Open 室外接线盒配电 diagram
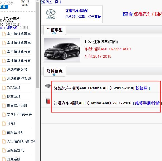This screenshot has width=162, height=161. (x=19, y=43)
